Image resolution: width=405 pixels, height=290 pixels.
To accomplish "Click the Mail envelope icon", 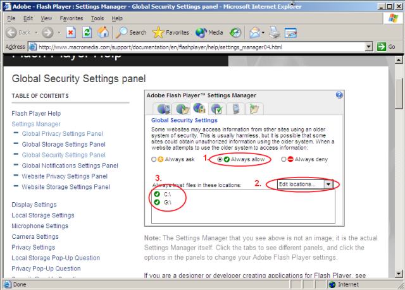I will tap(254, 32).
